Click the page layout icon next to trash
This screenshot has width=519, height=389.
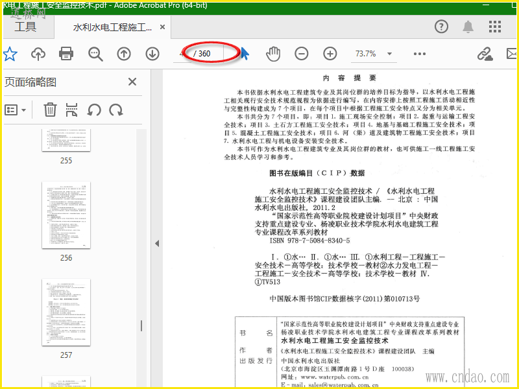click(72, 110)
